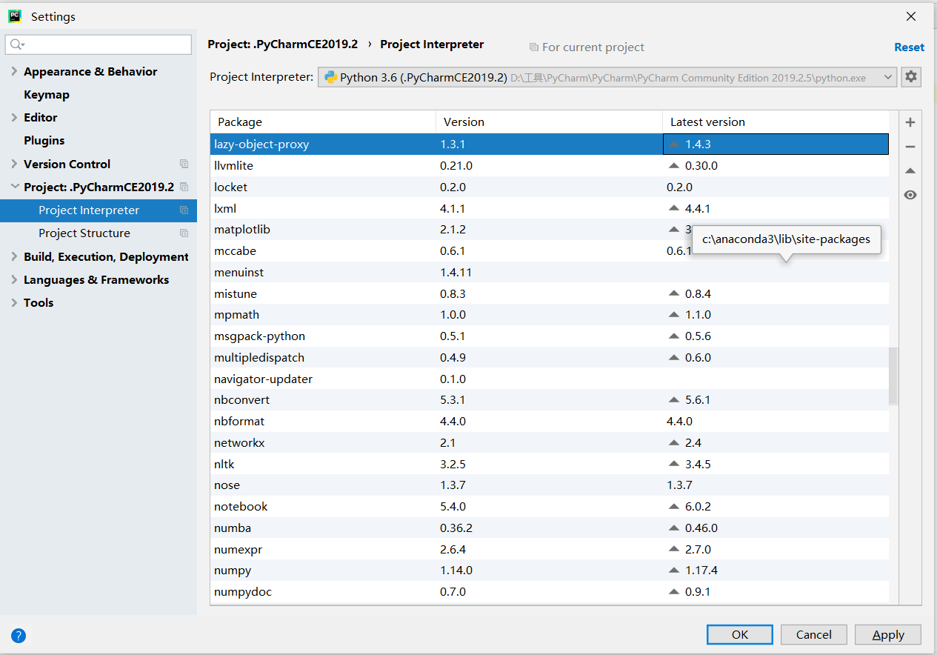Click the help question mark icon
937x655 pixels.
19,635
